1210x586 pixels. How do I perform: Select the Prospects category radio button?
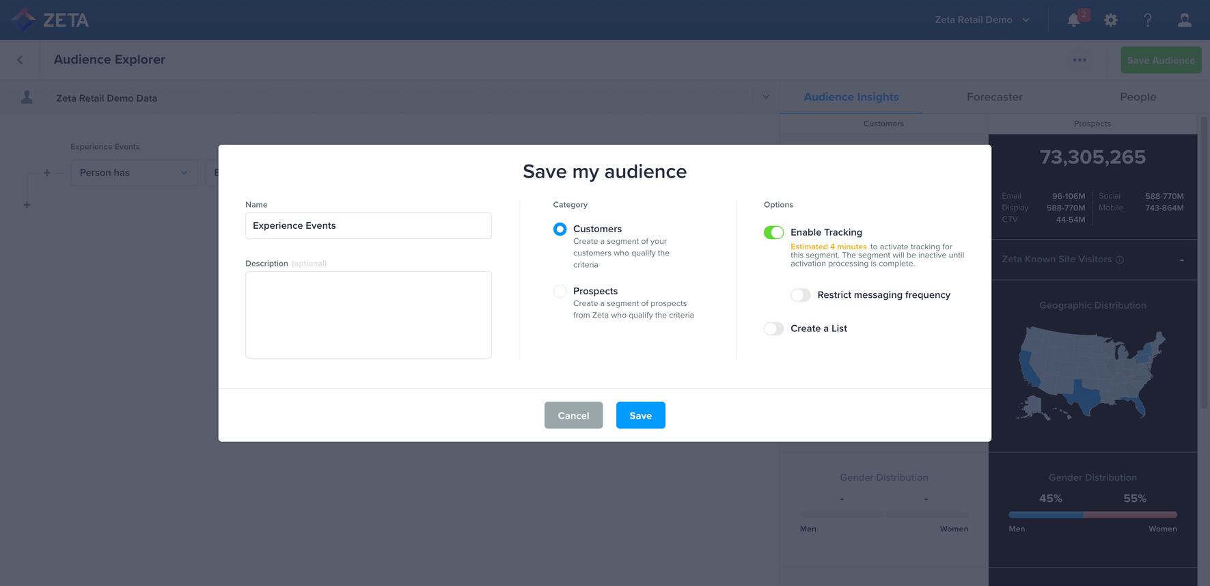pos(560,292)
